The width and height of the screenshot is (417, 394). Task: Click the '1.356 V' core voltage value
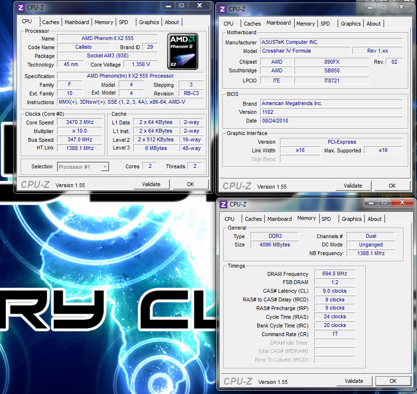pyautogui.click(x=141, y=64)
